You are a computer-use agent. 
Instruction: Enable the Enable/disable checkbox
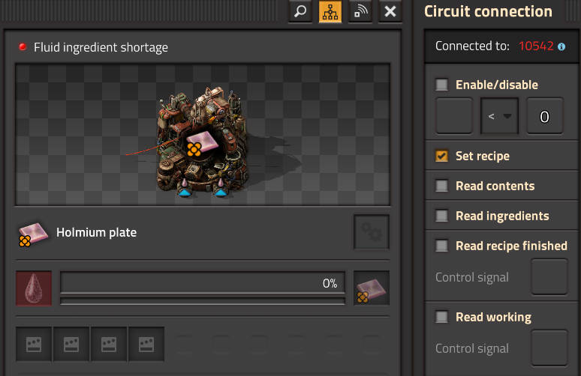[x=441, y=85]
